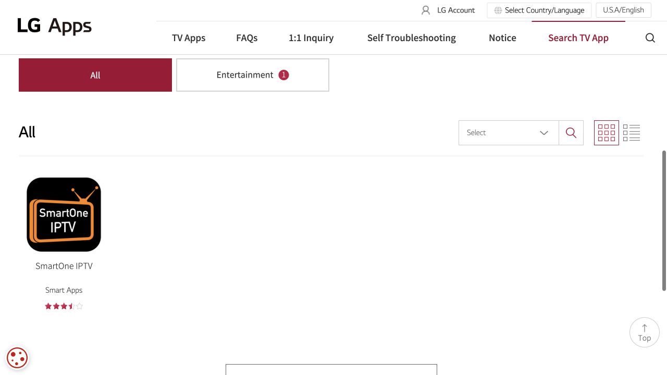Open the Select Country/Language selector

pyautogui.click(x=539, y=10)
